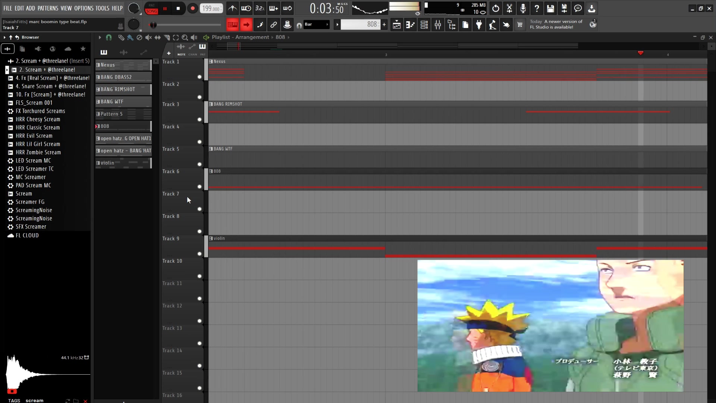This screenshot has height=403, width=716.
Task: Click the record button
Action: (x=192, y=8)
